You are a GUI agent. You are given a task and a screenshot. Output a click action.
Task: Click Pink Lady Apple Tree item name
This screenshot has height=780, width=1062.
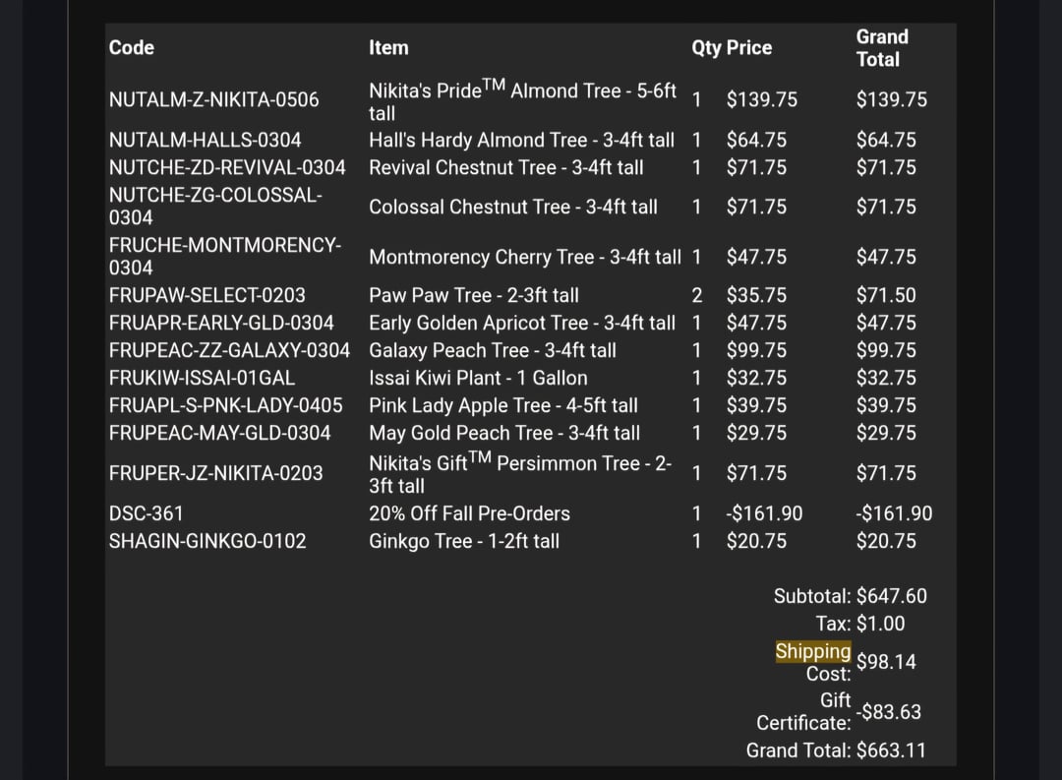[x=502, y=405]
